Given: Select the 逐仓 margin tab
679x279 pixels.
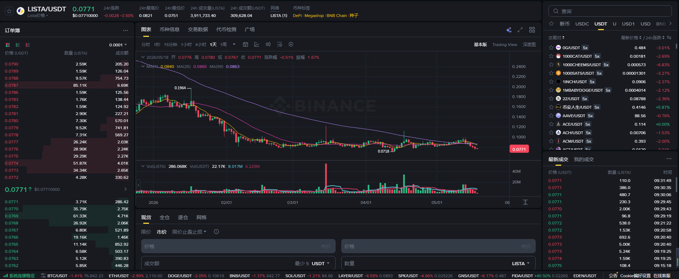Looking at the screenshot, I should click(183, 217).
